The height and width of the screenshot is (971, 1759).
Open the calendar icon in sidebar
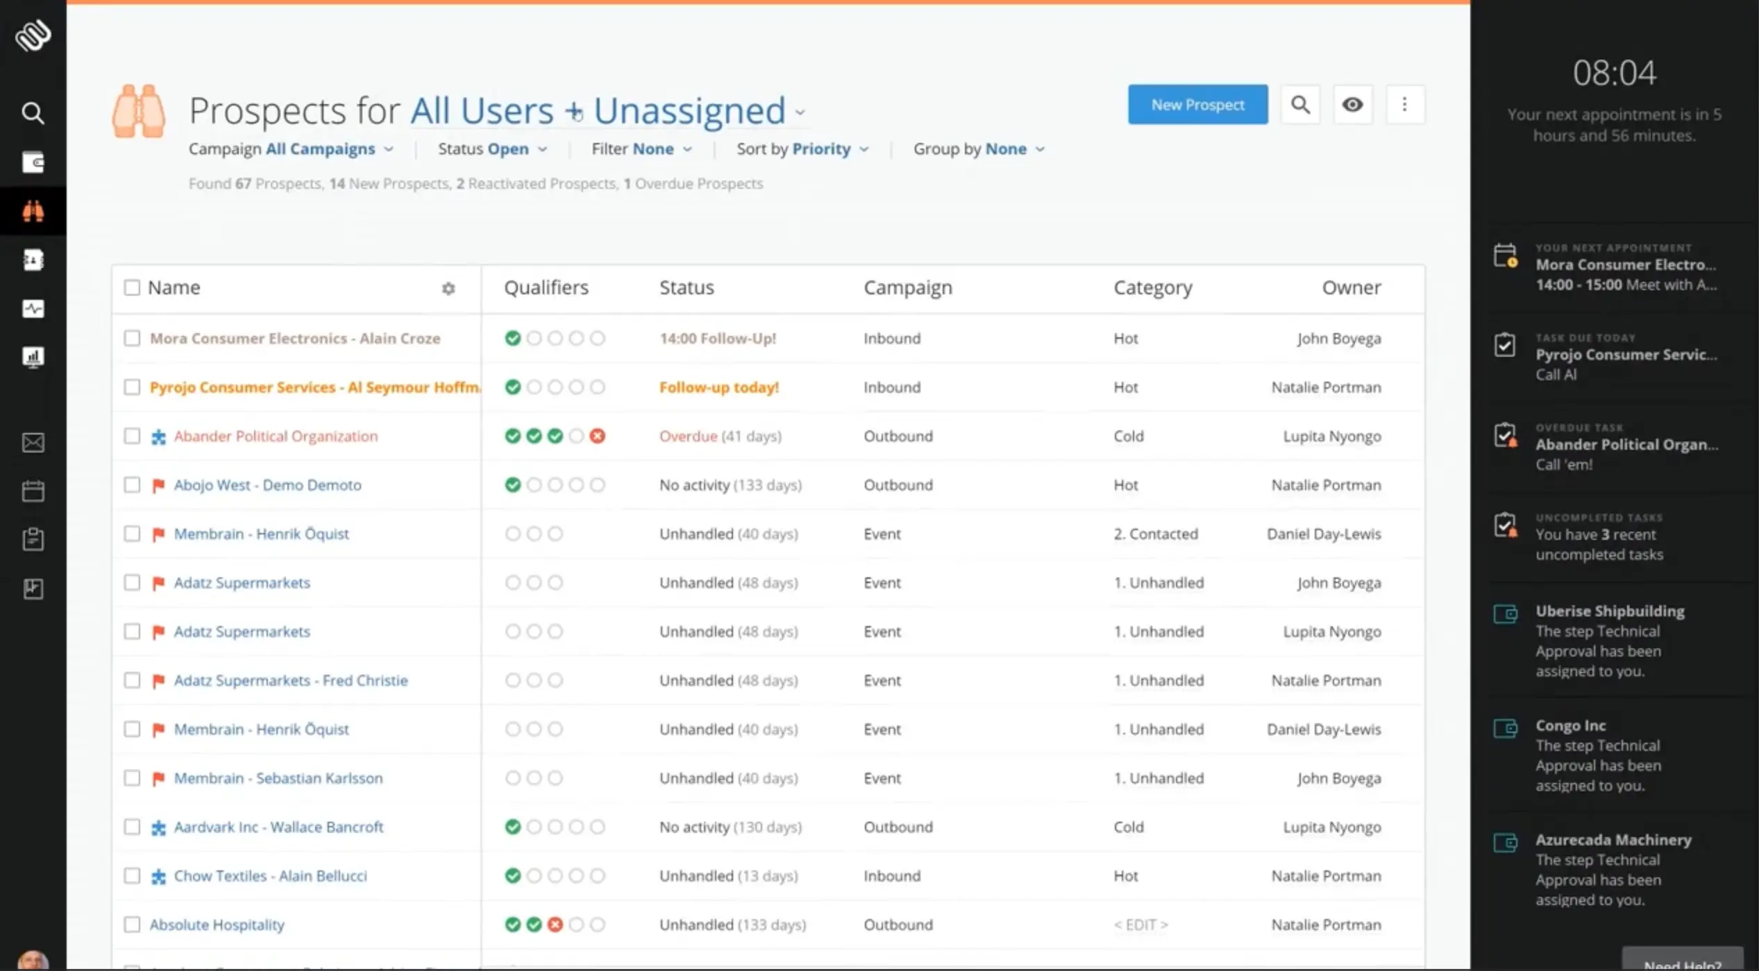pyautogui.click(x=33, y=491)
